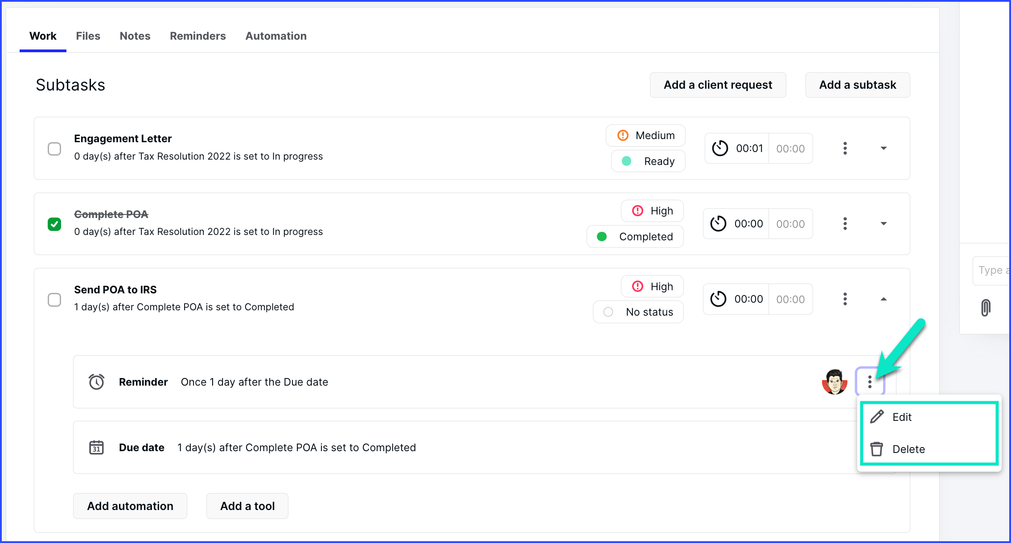Click Add a tool button
This screenshot has width=1011, height=543.
tap(247, 506)
